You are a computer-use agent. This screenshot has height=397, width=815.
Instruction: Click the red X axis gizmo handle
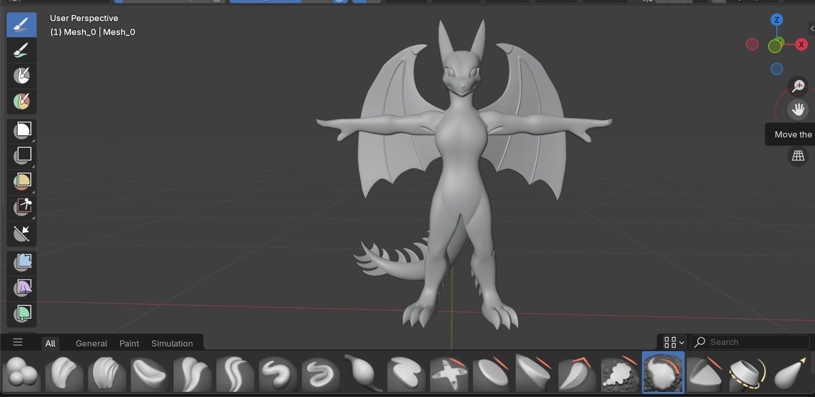click(x=802, y=44)
